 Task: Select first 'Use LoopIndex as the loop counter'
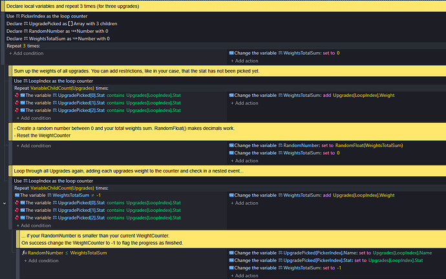(54, 81)
